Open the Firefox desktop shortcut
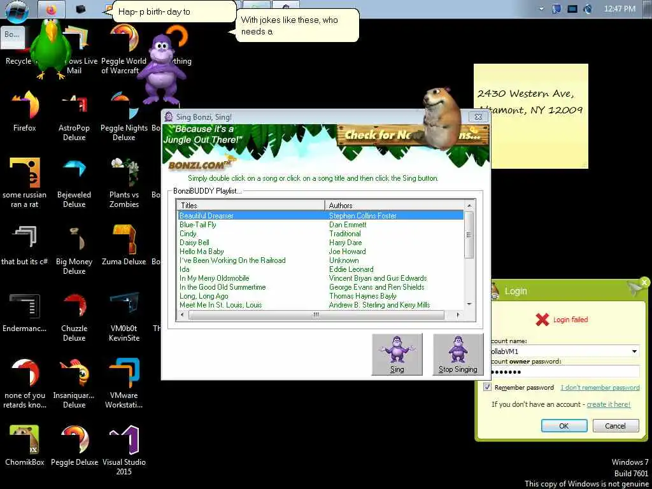Viewport: 652px width, 489px height. click(25, 111)
